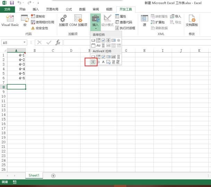Click into the formula bar

(137, 43)
